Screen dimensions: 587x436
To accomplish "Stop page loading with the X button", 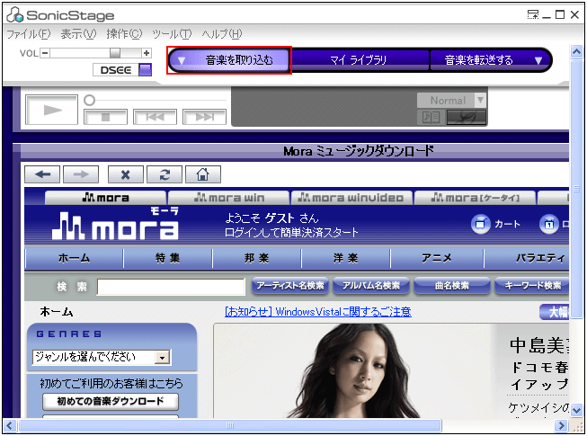I will 126,174.
